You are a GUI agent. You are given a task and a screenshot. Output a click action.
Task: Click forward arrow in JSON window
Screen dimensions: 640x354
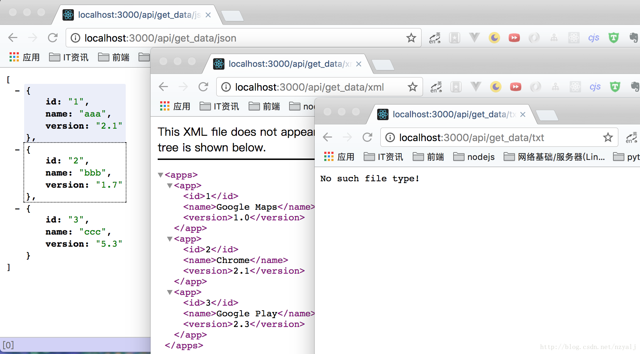(33, 38)
